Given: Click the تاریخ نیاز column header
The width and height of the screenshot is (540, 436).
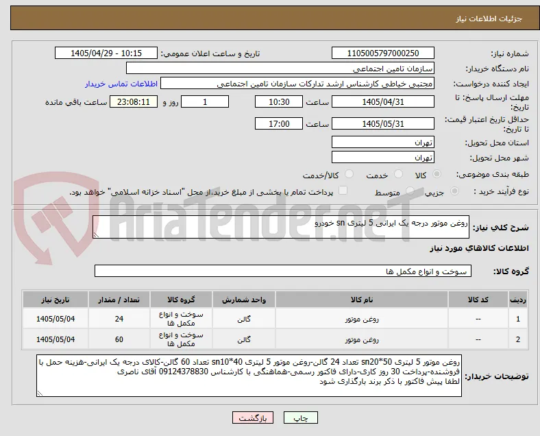Looking at the screenshot, I should point(56,300).
